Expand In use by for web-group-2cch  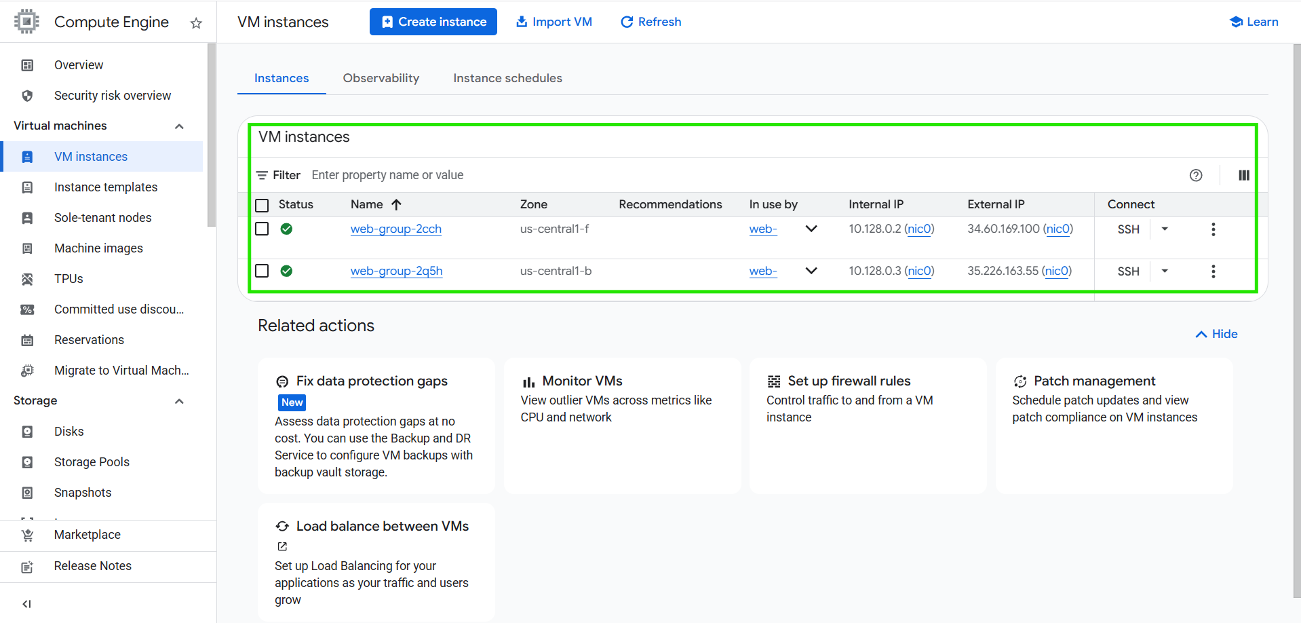pos(811,229)
